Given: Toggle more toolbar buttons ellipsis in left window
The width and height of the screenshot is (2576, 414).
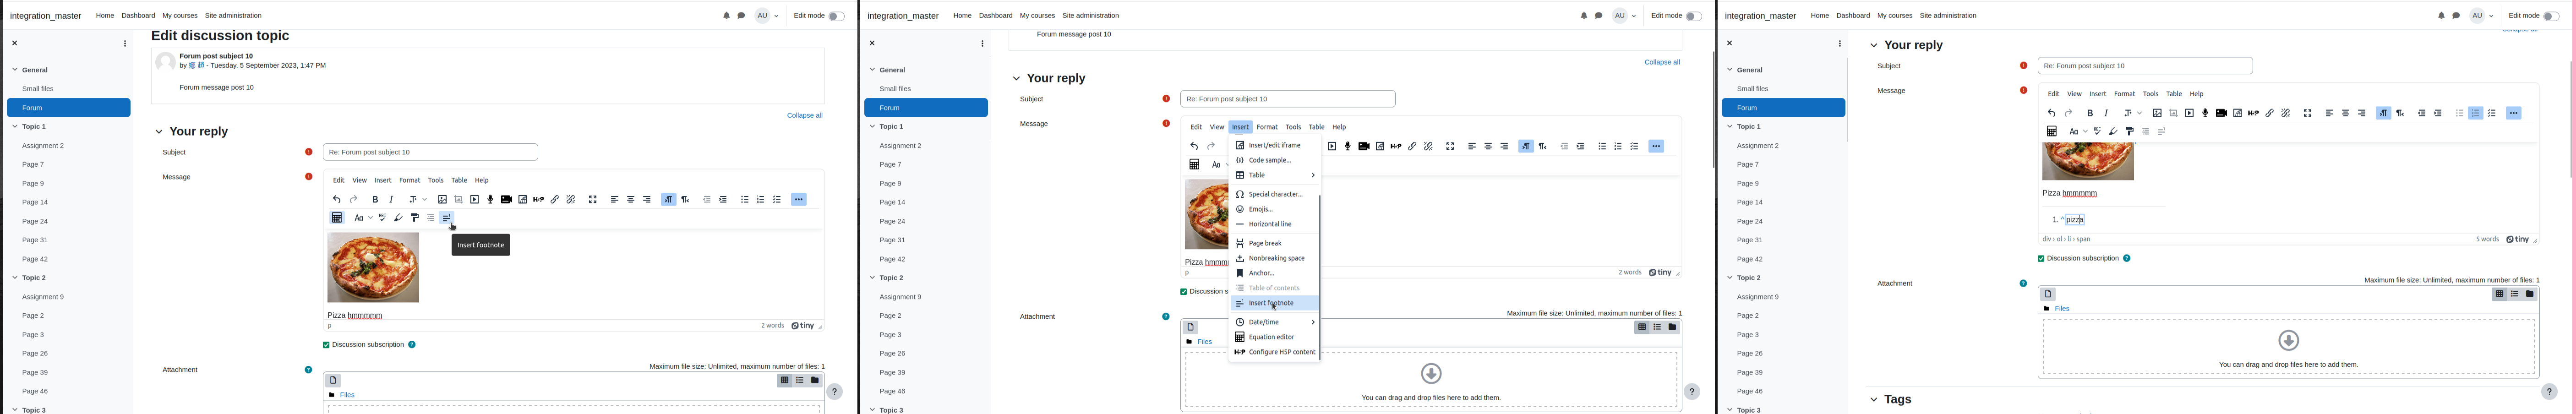Looking at the screenshot, I should tap(799, 200).
